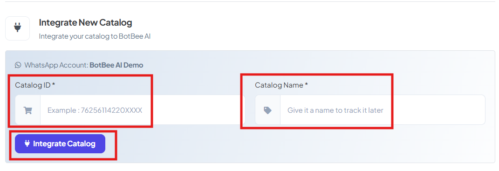
Task: Click the BotBee AI Demo account name
Action: coord(116,65)
